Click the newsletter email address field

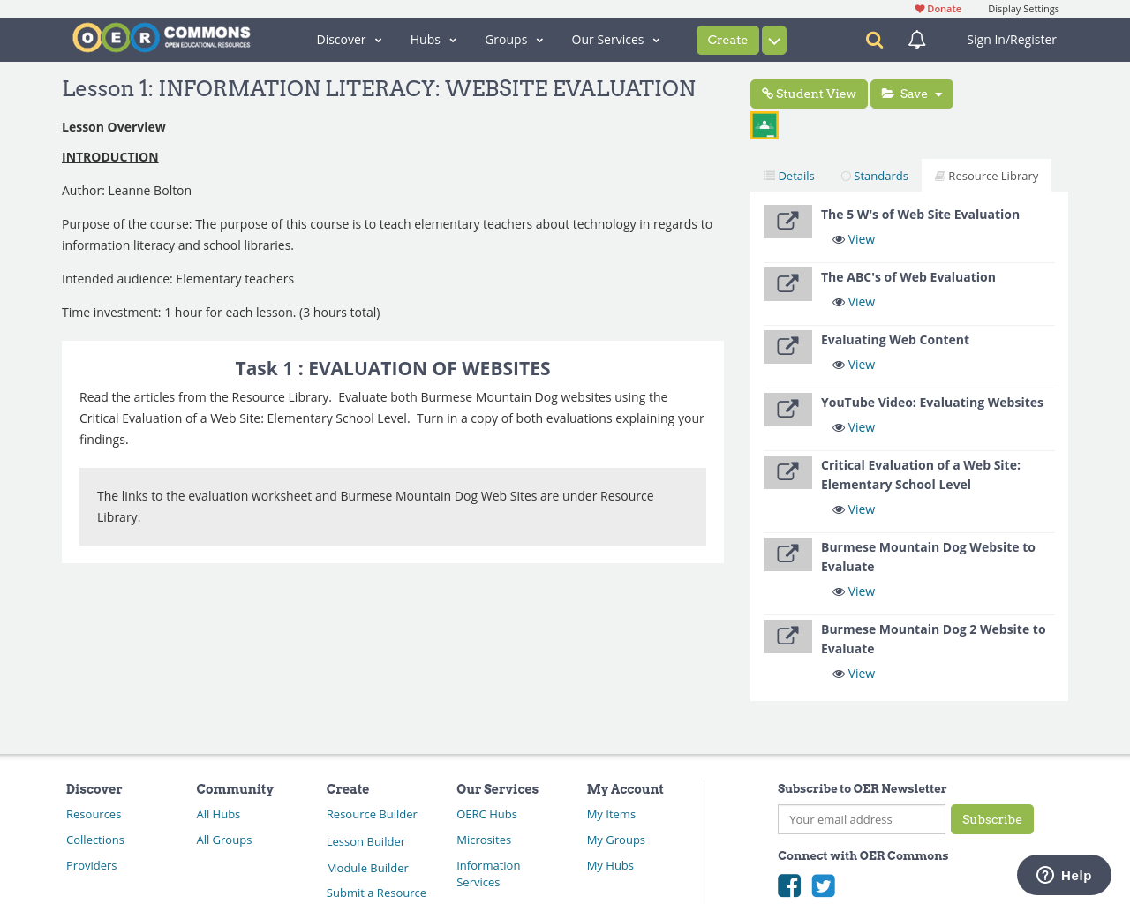[861, 819]
